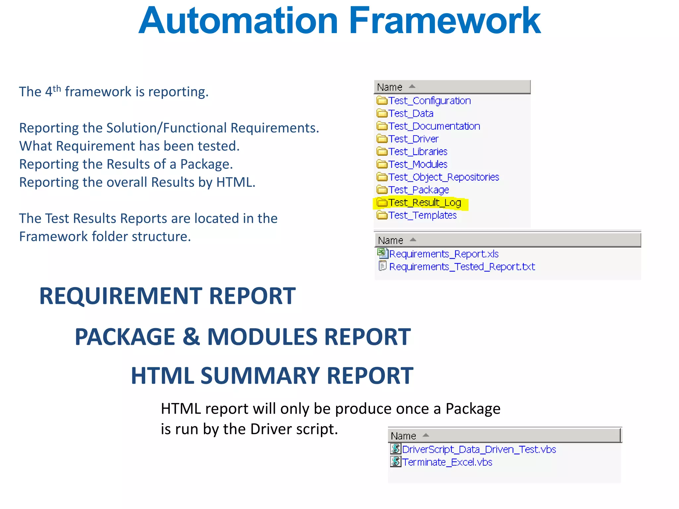
Task: Open the highlighted Test_Result_Log folder icon
Action: (382, 202)
